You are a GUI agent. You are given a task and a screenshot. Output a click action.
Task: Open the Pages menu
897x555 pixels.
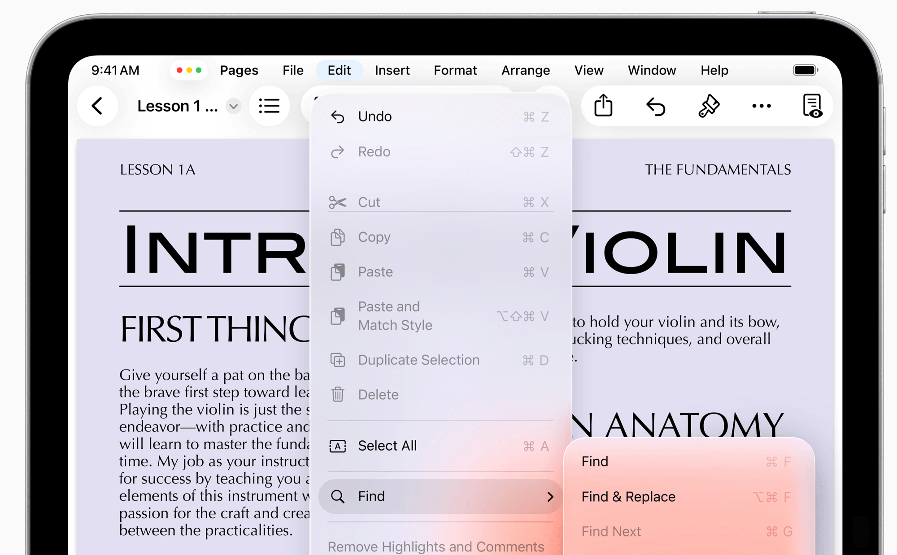239,70
